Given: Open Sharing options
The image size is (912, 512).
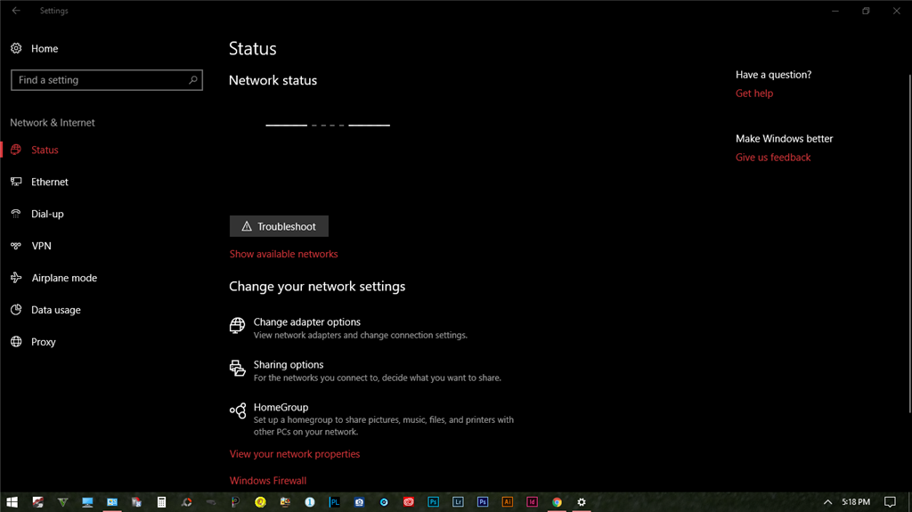Looking at the screenshot, I should tap(289, 365).
